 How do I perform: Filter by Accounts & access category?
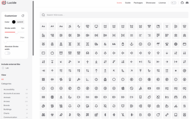tap(12, 94)
